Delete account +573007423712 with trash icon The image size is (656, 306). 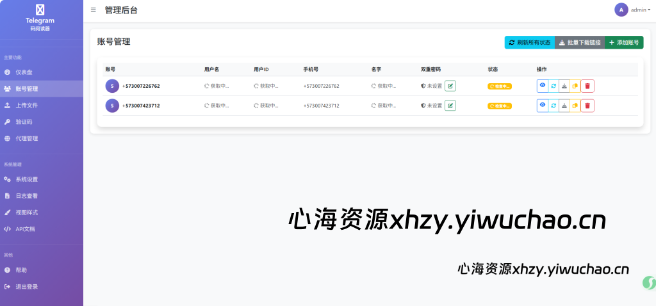(x=587, y=106)
